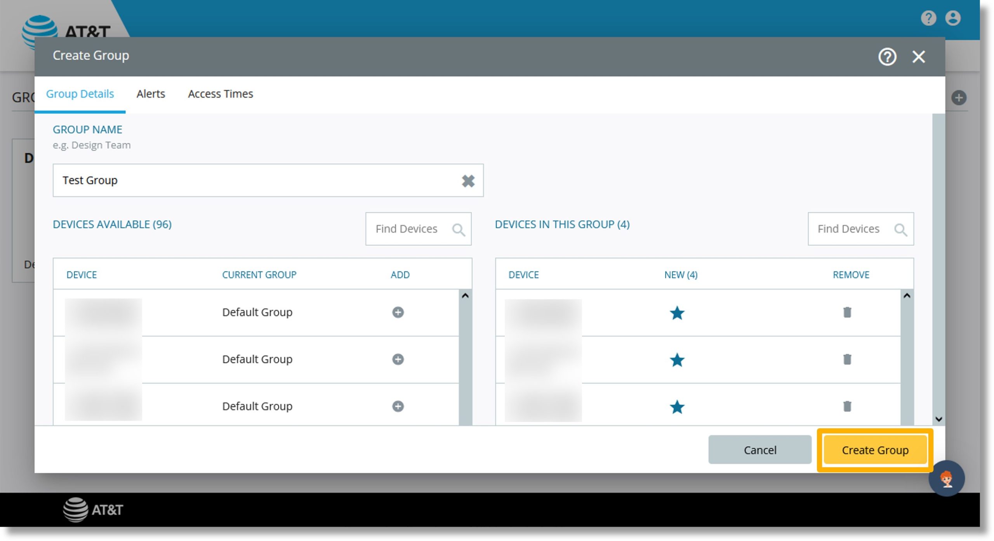
Task: Click the Create Group button
Action: point(874,450)
